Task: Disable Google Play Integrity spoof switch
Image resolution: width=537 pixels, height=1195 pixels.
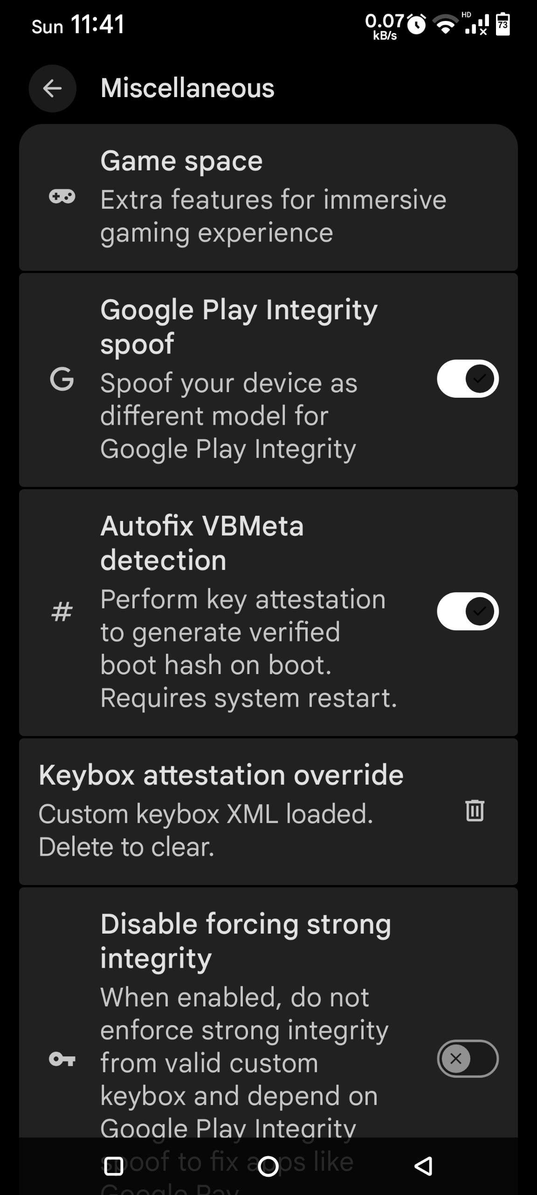Action: pos(468,379)
